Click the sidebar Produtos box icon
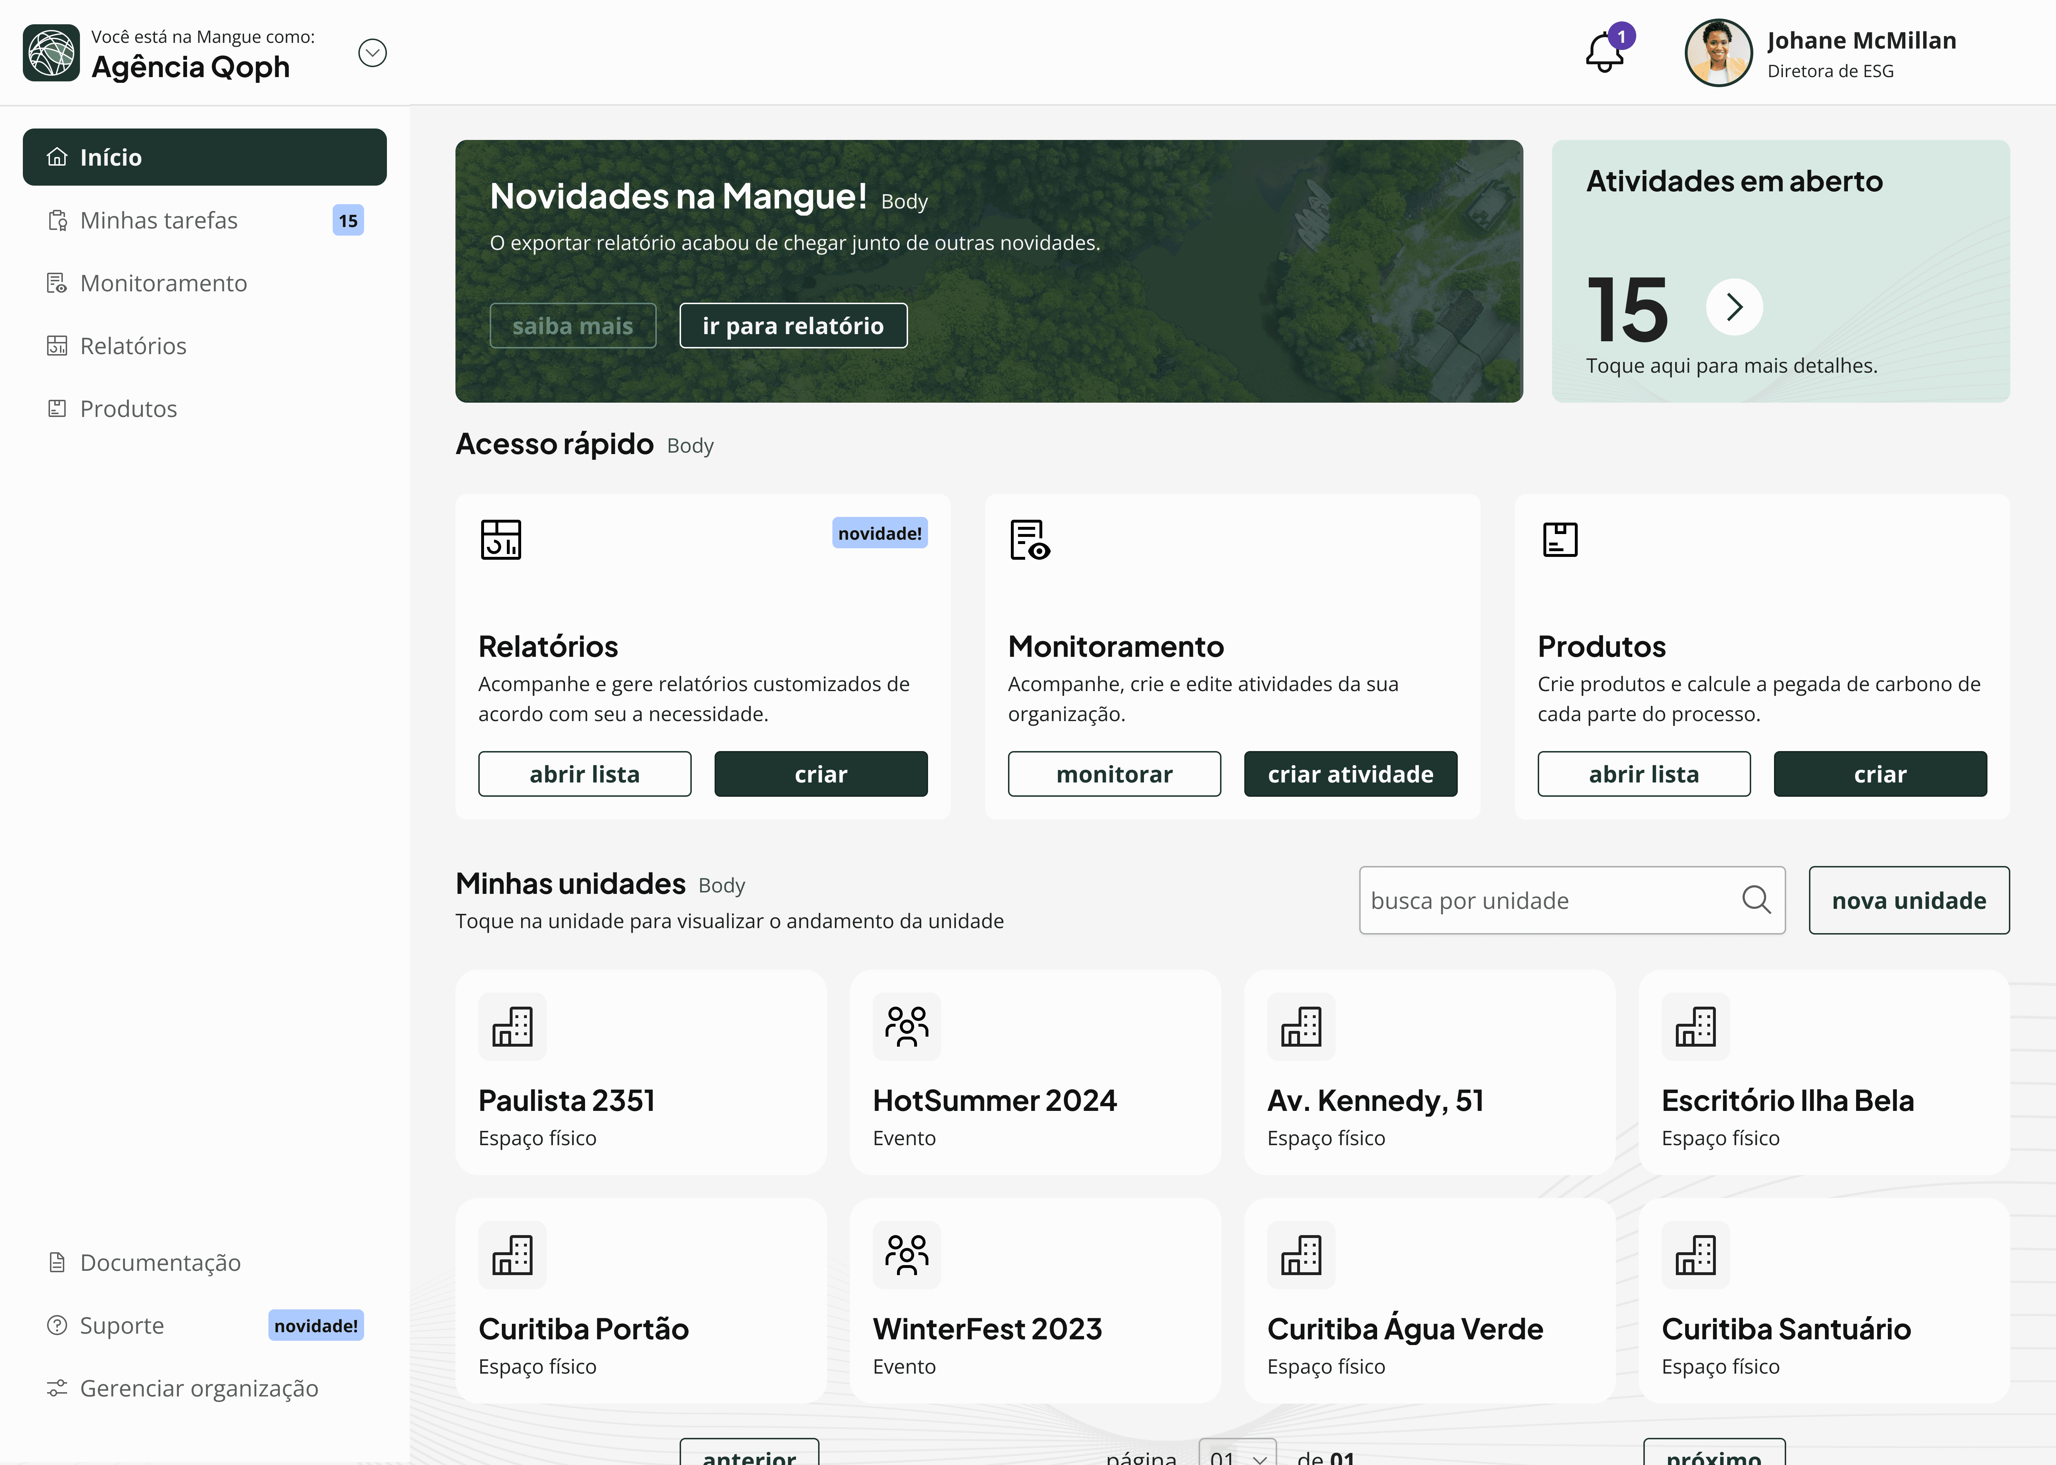The image size is (2056, 1465). (x=57, y=409)
